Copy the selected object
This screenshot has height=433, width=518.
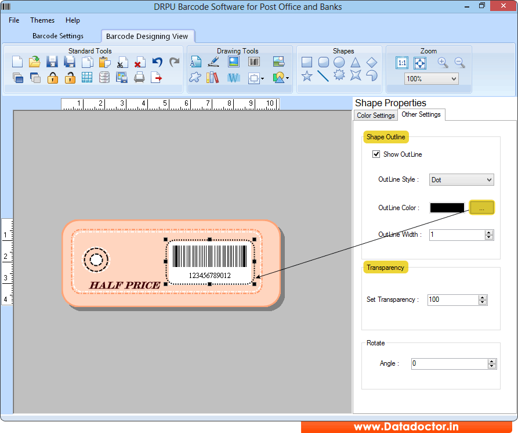87,62
